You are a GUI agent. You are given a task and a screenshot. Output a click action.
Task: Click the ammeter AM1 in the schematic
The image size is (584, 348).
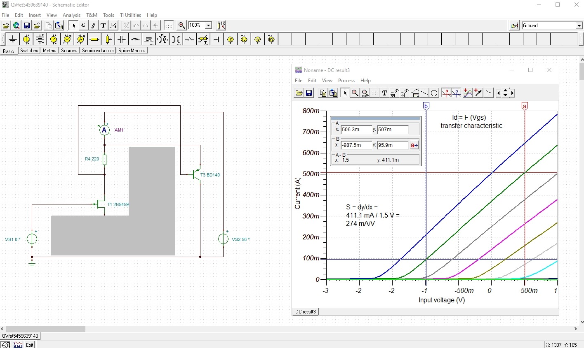[104, 130]
